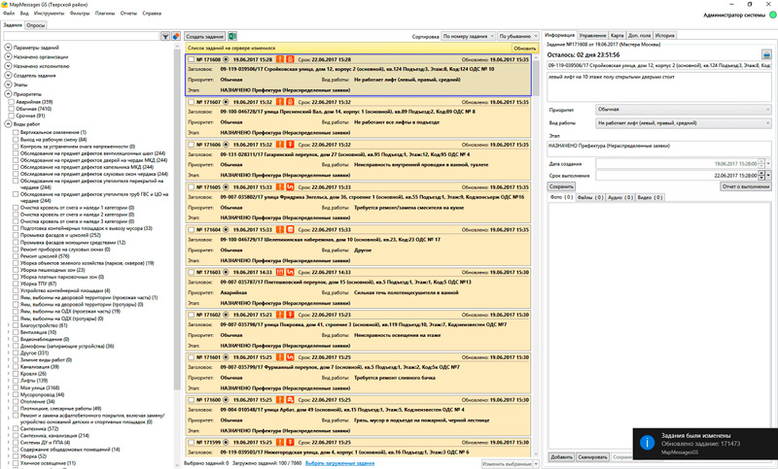Switch to the Опросы tab
Screen dimensions: 778x469
point(35,25)
